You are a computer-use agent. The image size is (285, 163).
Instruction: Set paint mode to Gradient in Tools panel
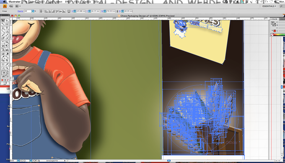(5, 80)
